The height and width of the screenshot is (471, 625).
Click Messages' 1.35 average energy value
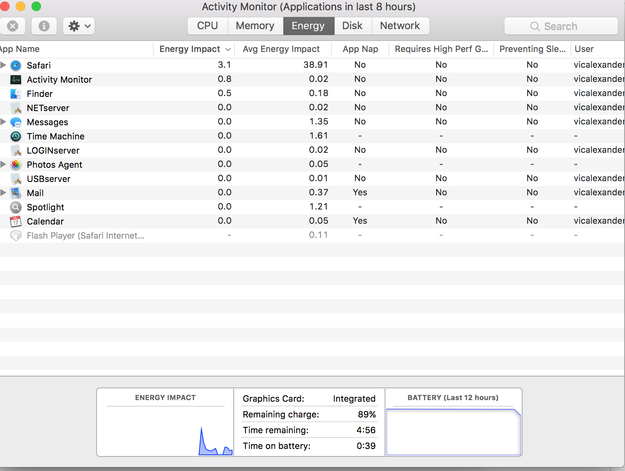(x=319, y=121)
